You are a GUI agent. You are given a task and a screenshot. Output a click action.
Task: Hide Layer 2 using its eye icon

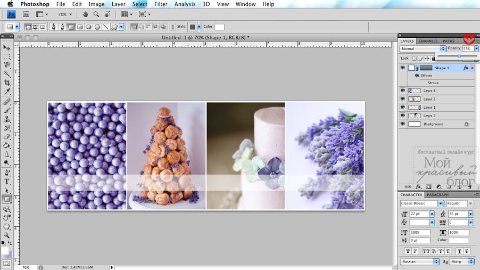coord(402,115)
